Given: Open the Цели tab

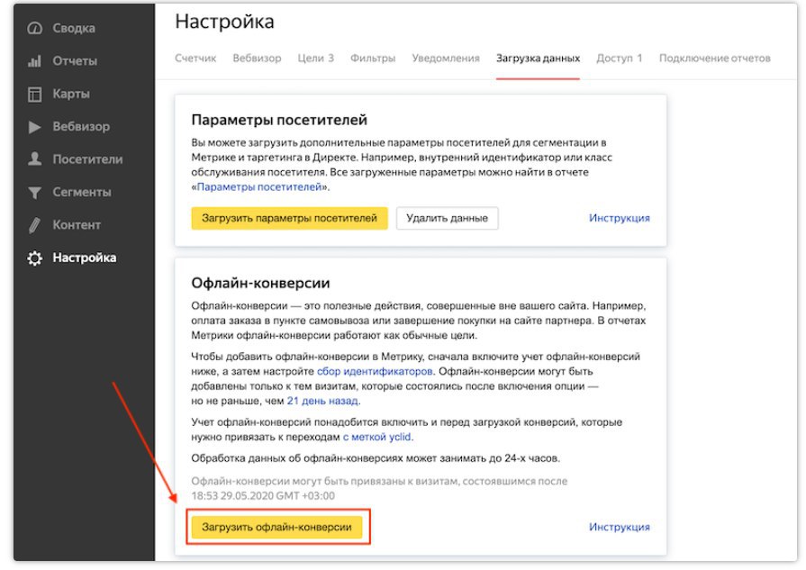Looking at the screenshot, I should pyautogui.click(x=315, y=59).
